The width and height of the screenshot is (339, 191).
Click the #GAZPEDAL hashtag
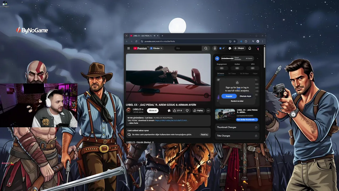[x=167, y=118]
